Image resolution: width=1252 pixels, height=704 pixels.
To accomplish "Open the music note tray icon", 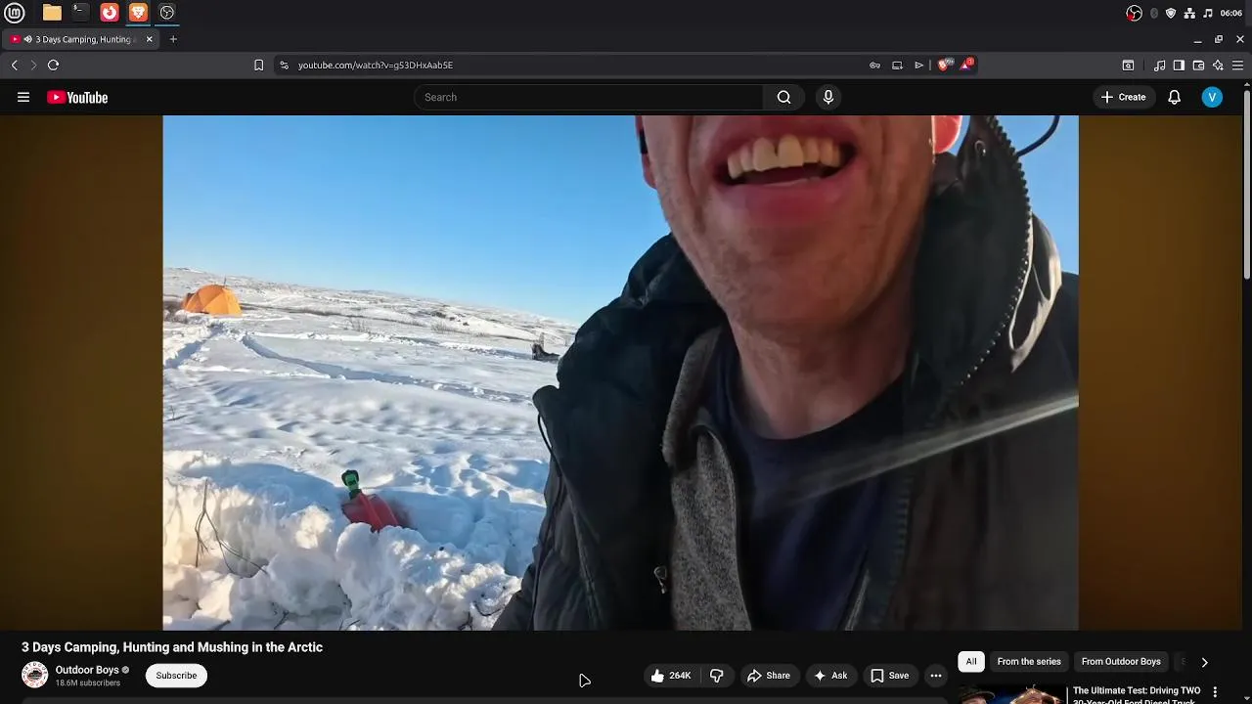I will [1208, 13].
